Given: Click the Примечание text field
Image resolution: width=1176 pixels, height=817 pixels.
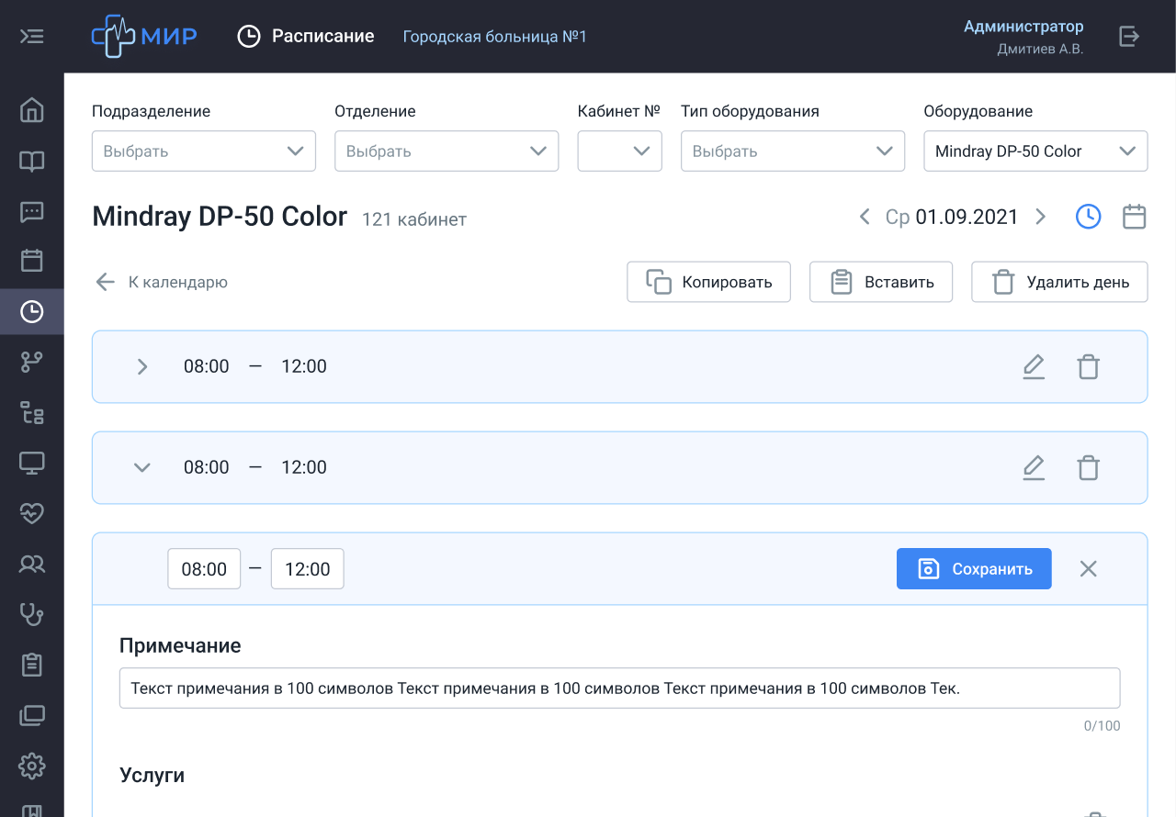Looking at the screenshot, I should (619, 688).
